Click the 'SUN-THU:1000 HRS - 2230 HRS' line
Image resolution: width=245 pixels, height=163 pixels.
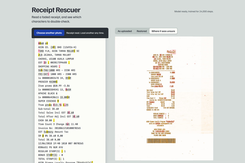57,70
